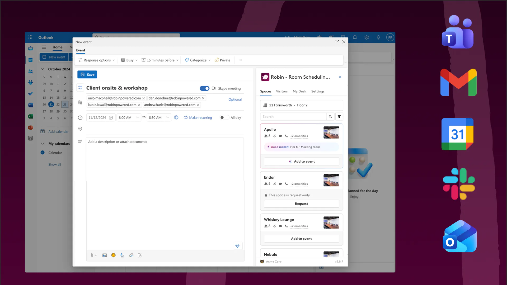Screen dimensions: 507x285
Task: Switch to the Settings tab in Robin
Action: tap(318, 91)
